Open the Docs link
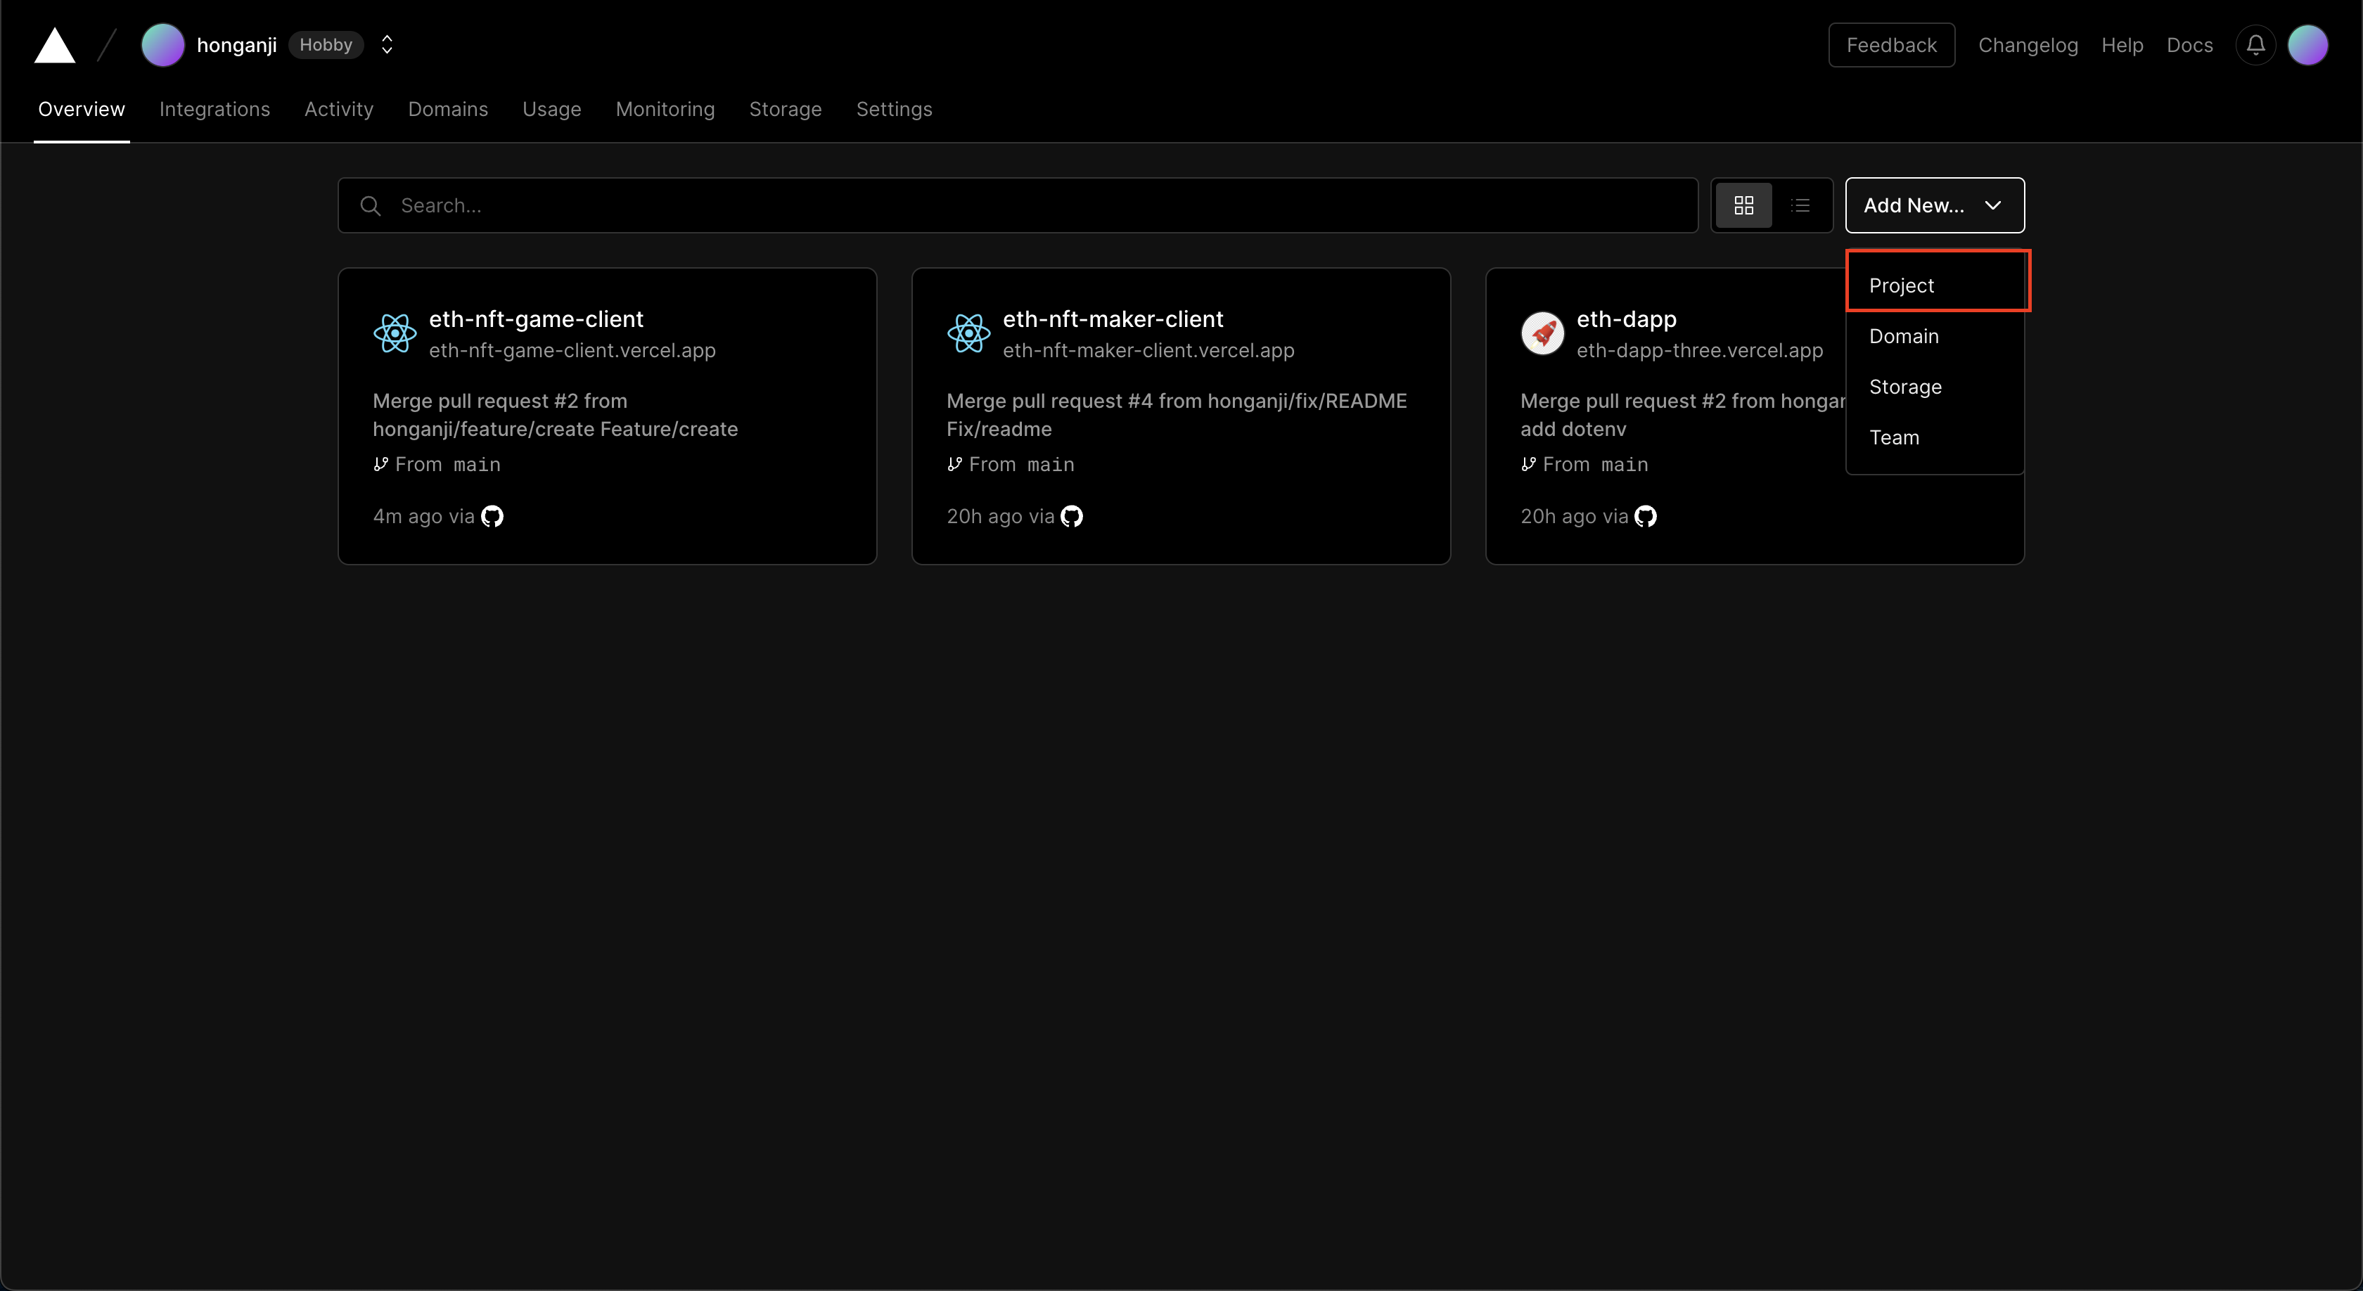Viewport: 2363px width, 1291px height. (x=2189, y=45)
